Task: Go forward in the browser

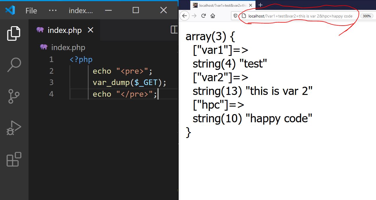Action: [x=194, y=16]
